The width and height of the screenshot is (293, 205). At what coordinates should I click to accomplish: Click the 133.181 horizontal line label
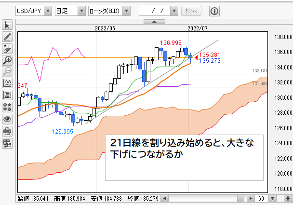259,71
